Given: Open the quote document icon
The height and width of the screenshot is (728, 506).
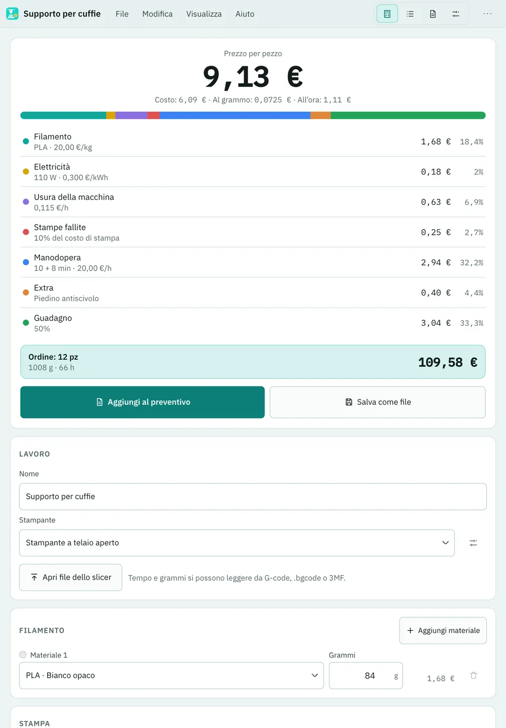Looking at the screenshot, I should tap(433, 14).
